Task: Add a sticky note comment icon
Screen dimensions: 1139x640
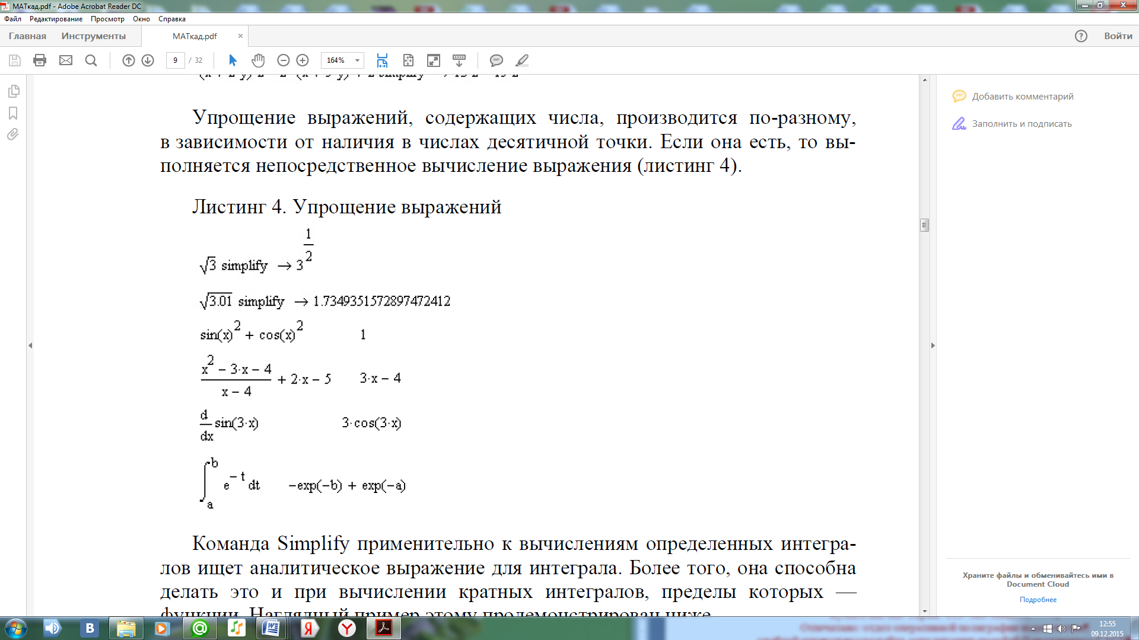Action: pyautogui.click(x=497, y=60)
